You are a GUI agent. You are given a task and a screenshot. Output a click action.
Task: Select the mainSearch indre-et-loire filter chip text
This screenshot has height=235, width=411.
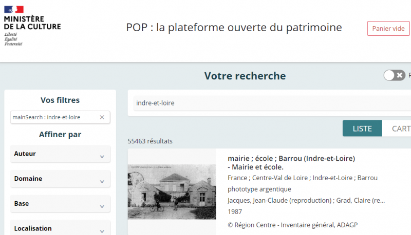[x=46, y=117]
